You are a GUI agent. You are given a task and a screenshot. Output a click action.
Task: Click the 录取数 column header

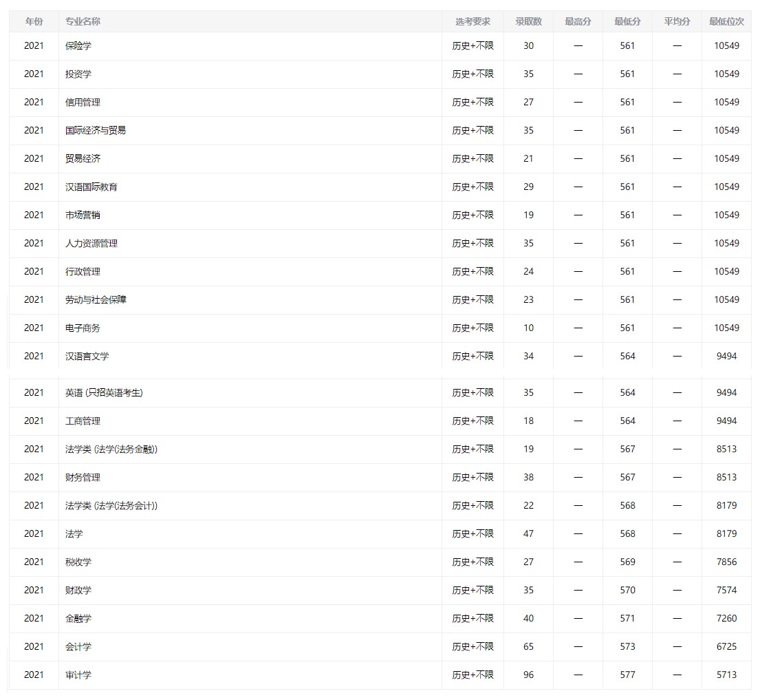point(528,21)
